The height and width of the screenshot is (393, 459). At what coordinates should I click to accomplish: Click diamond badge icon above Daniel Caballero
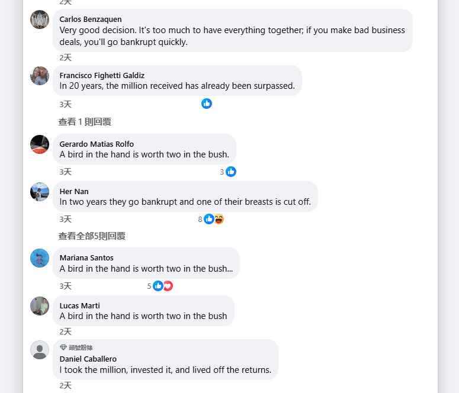[63, 347]
